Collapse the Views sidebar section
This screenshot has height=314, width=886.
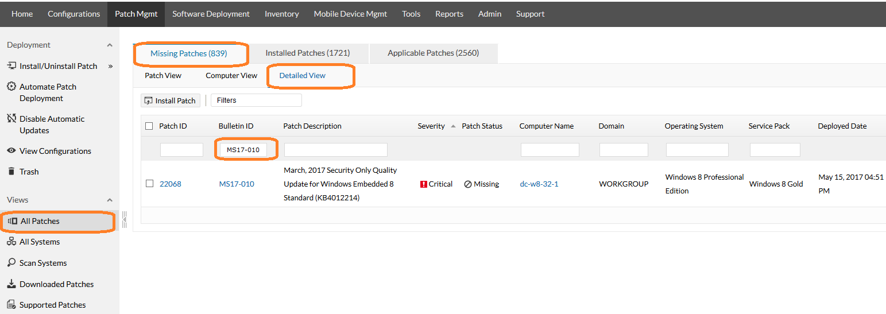coord(110,200)
